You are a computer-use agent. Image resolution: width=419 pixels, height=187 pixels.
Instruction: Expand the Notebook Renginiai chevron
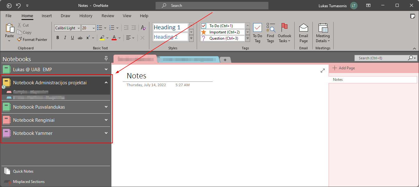click(106, 120)
